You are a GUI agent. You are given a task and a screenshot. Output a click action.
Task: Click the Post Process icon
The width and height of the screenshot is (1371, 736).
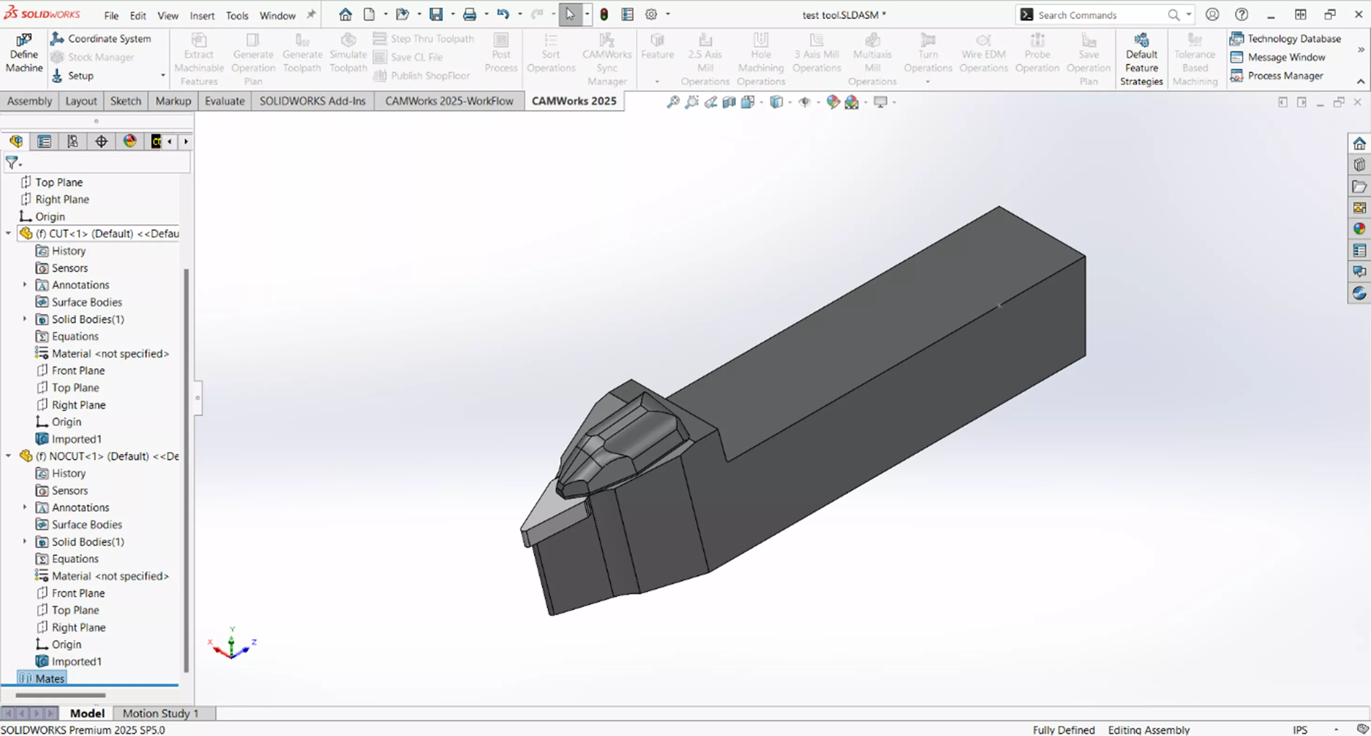pos(501,53)
